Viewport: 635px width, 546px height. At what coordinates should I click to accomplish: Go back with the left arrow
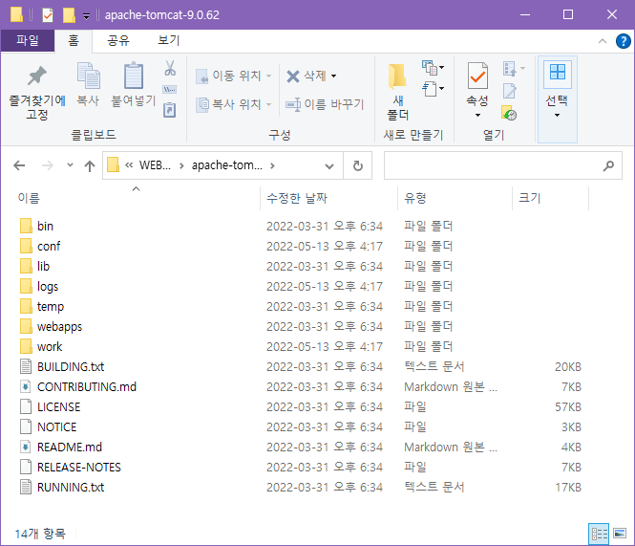19,165
